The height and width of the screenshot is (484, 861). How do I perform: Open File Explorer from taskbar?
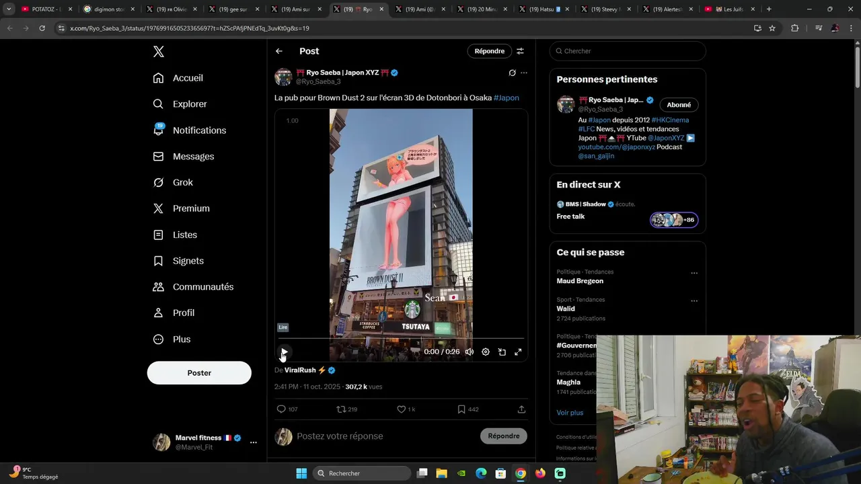tap(441, 473)
